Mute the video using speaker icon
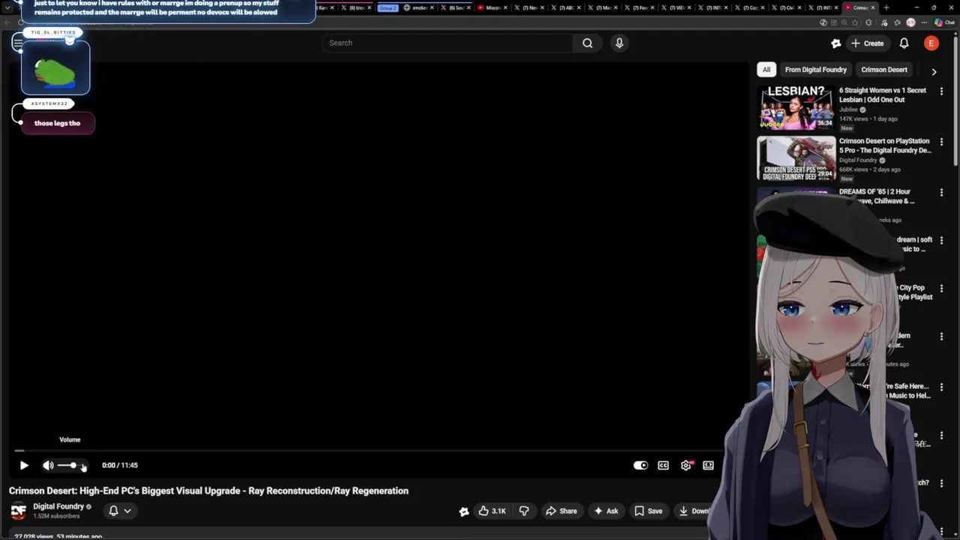Screen dimensions: 960x540 click(x=48, y=465)
